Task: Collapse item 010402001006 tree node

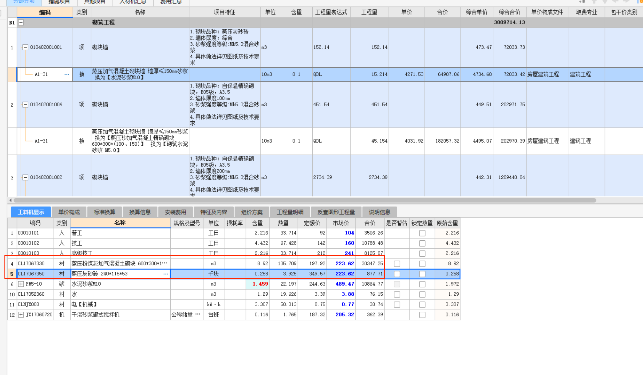Action: 25,104
